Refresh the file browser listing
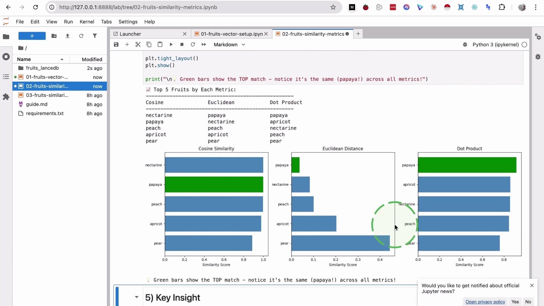Image resolution: width=544 pixels, height=306 pixels. click(x=81, y=36)
